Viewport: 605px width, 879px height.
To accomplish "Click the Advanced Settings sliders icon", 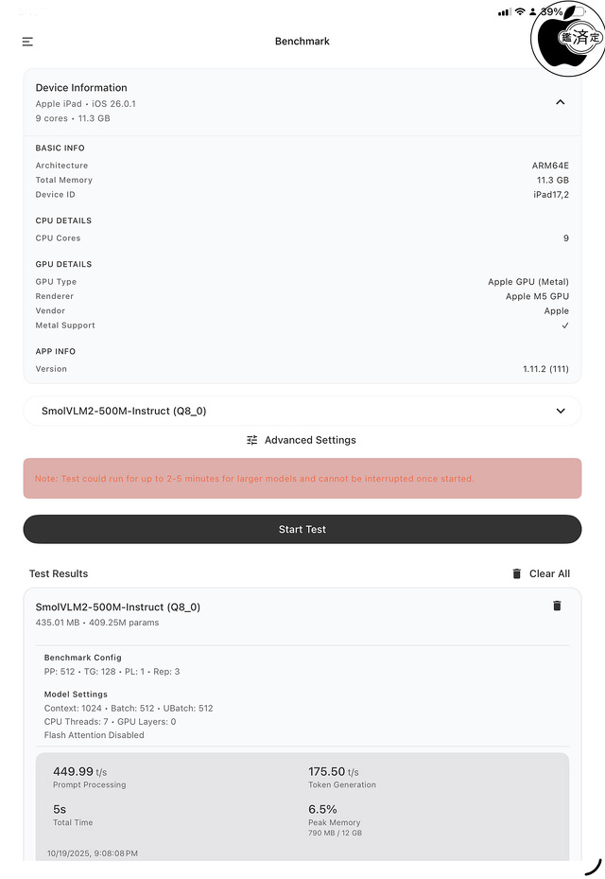I will tap(251, 440).
